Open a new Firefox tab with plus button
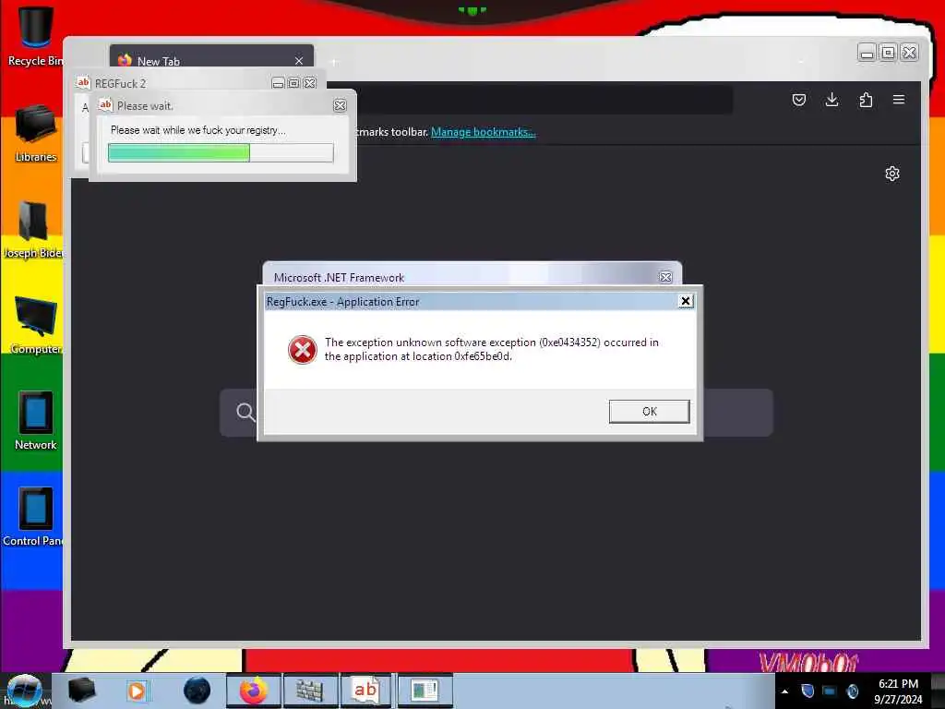Viewport: 945px width, 709px height. point(334,62)
